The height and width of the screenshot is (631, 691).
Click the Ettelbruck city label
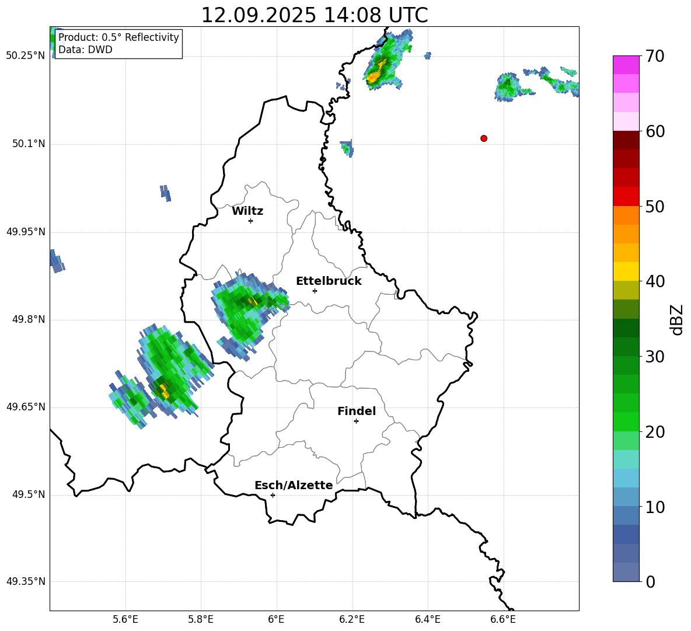pyautogui.click(x=329, y=281)
